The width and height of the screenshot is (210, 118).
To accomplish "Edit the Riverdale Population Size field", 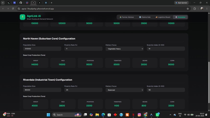I will click(x=42, y=90).
